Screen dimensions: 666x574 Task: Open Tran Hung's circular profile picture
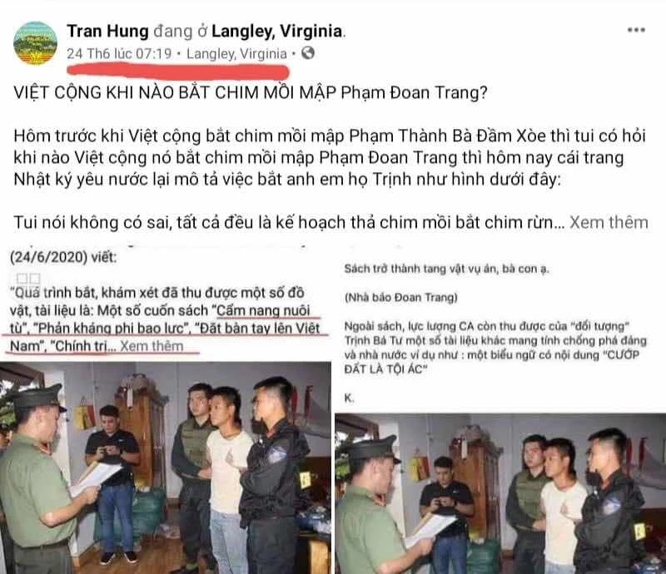pyautogui.click(x=35, y=43)
